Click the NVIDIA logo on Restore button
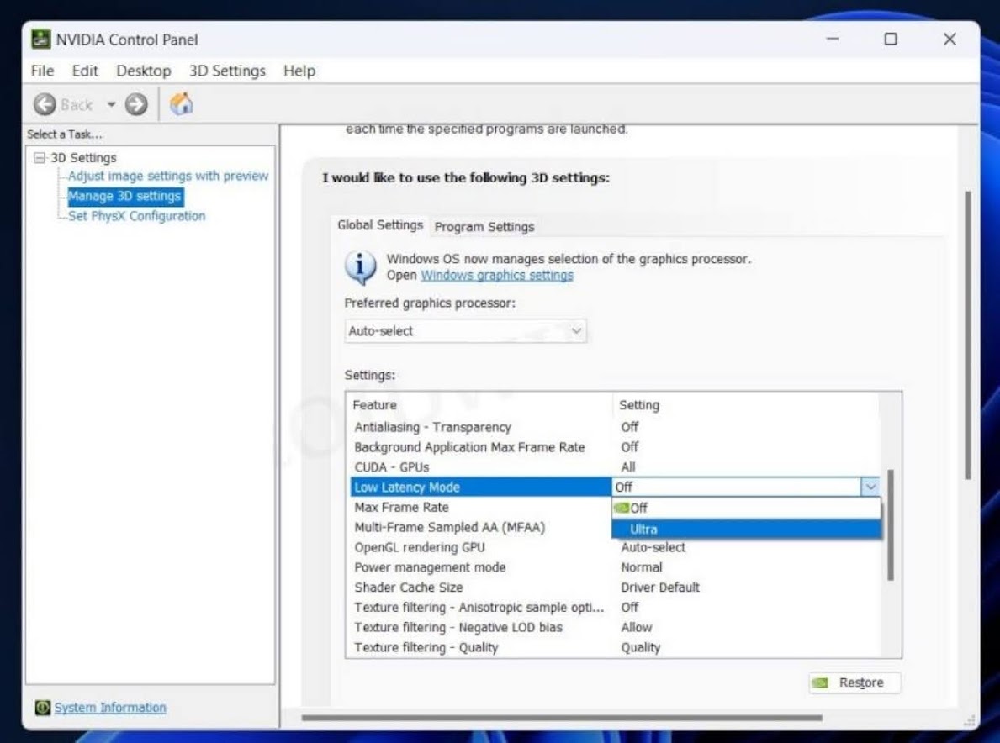 [820, 683]
